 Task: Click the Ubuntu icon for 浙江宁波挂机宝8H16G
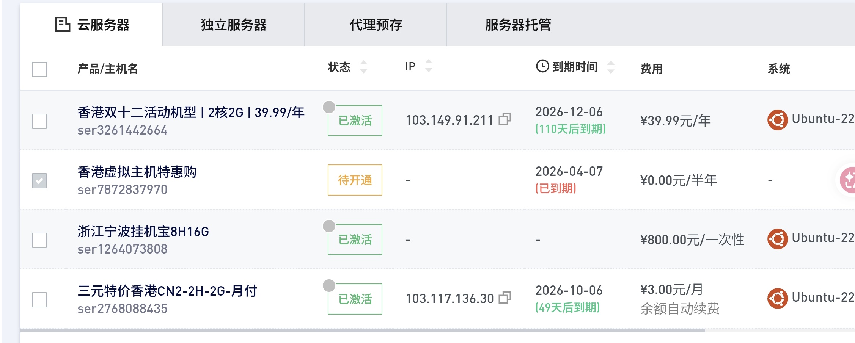point(778,239)
